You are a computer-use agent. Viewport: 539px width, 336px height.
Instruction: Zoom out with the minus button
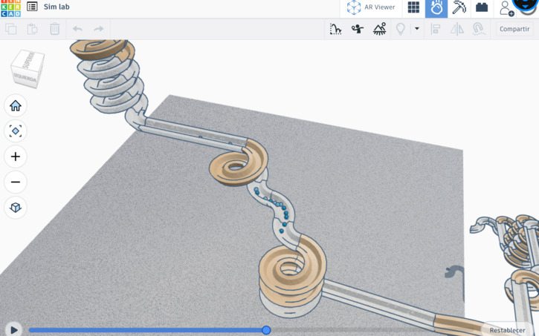(x=16, y=182)
